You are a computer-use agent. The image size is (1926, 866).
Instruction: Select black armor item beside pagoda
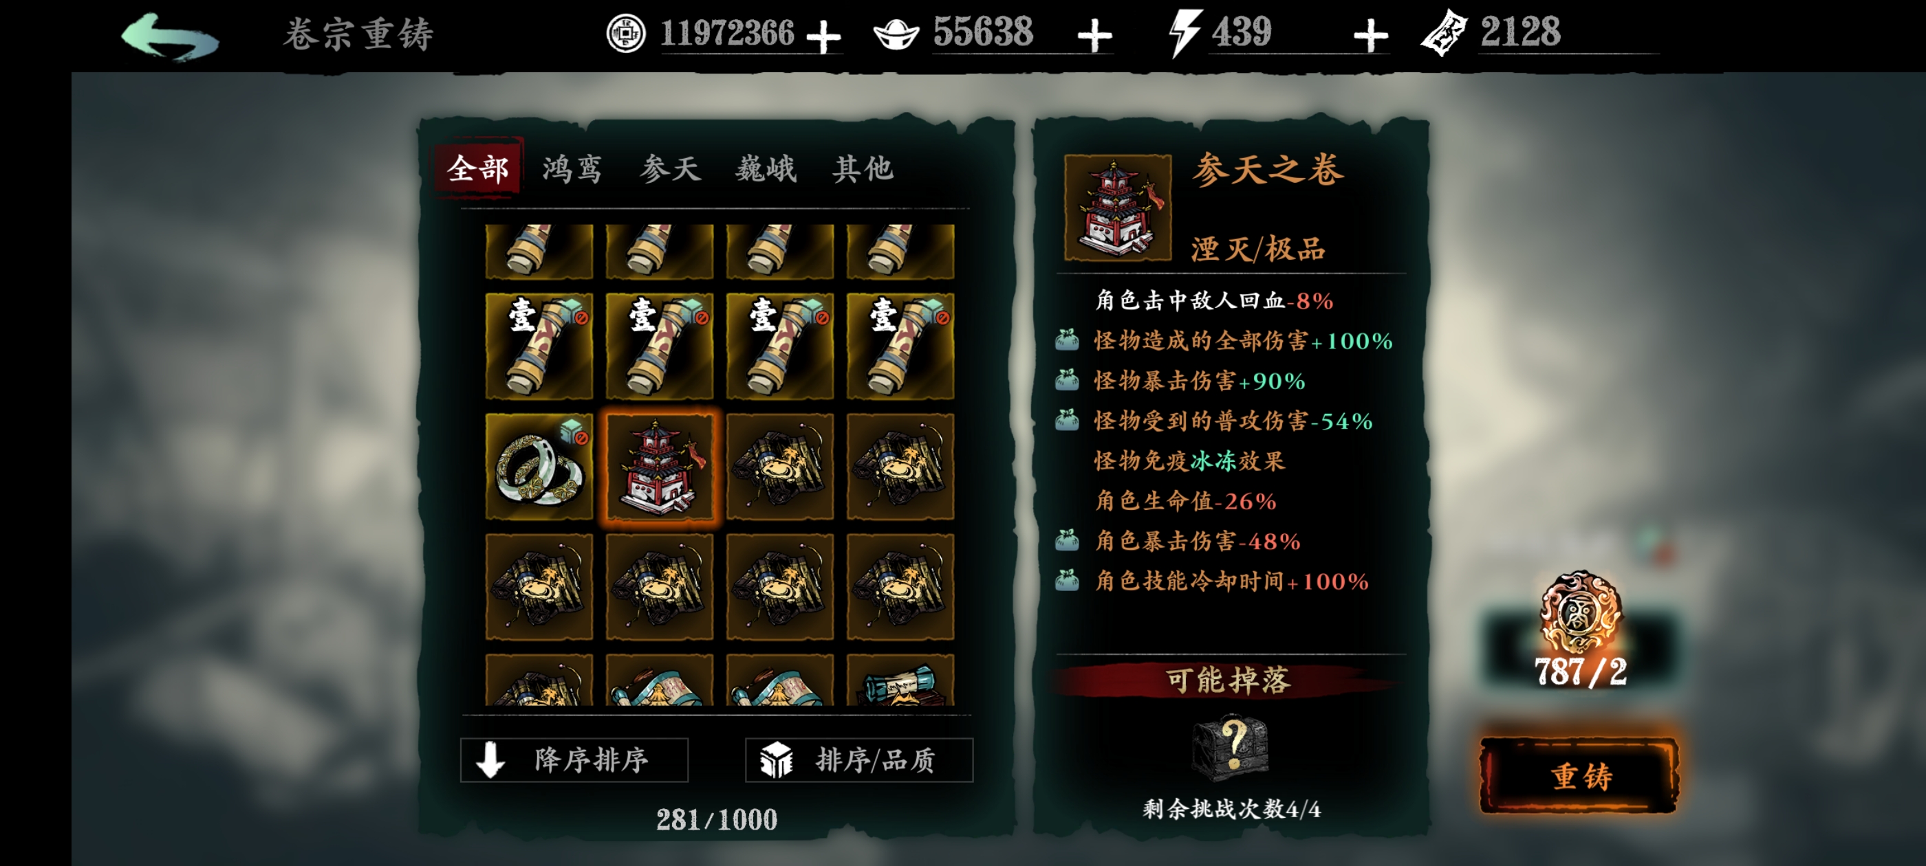[x=780, y=466]
